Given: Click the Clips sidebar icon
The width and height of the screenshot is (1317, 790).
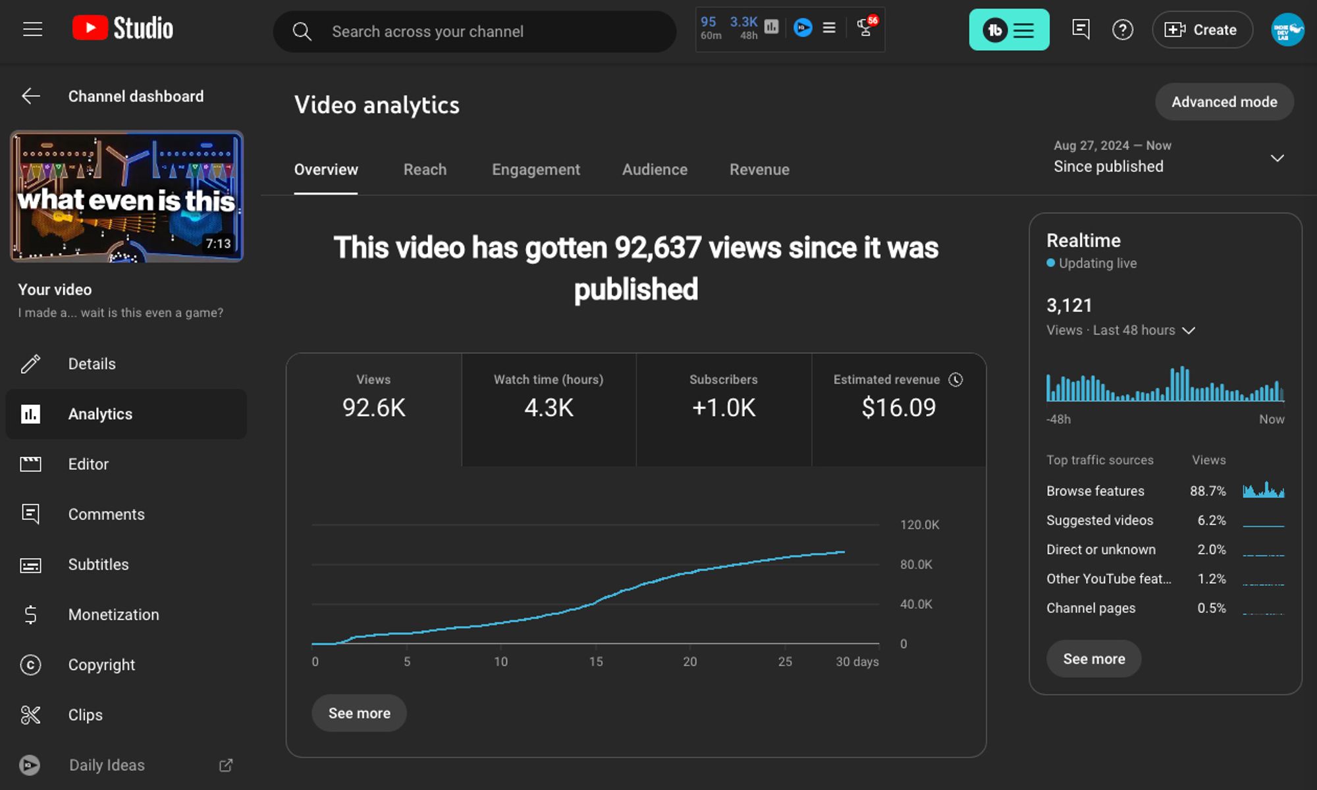Looking at the screenshot, I should (30, 715).
